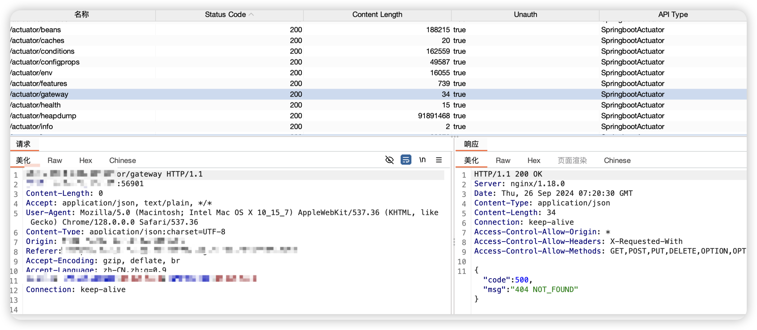Click the vertical splitter between request and response

coord(454,242)
